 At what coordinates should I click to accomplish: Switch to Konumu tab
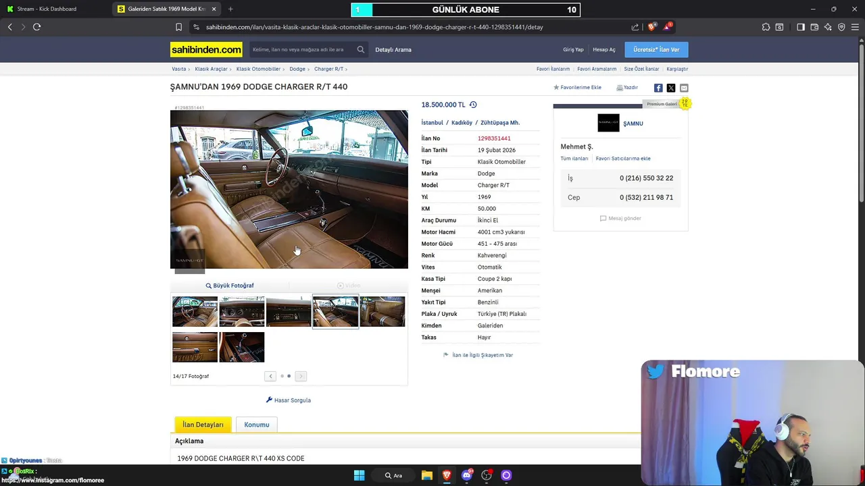click(257, 425)
